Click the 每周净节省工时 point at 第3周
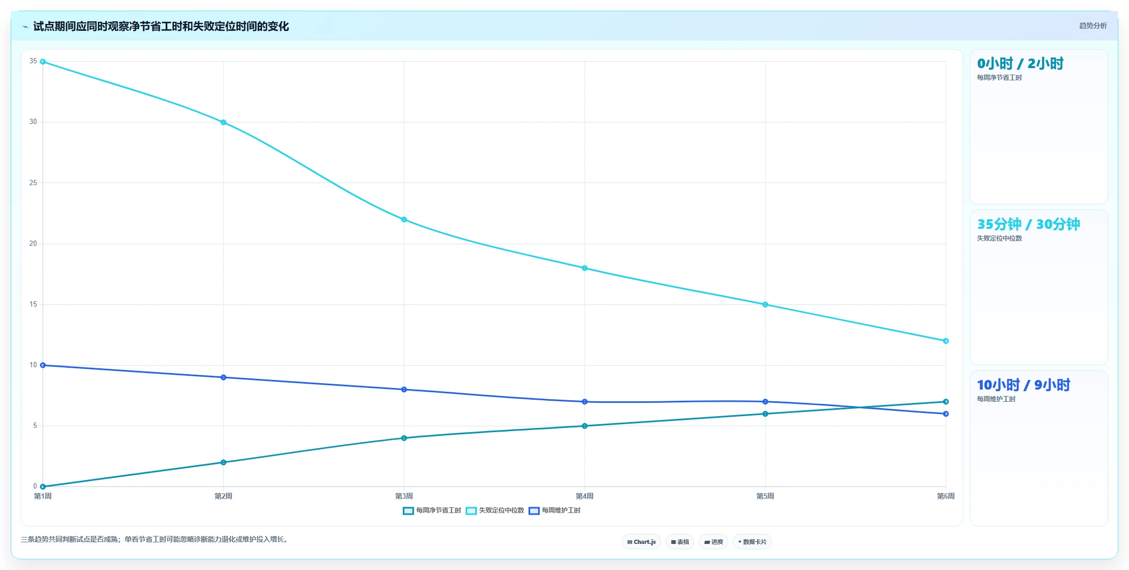Screen dimensions: 1129x570 pos(404,438)
